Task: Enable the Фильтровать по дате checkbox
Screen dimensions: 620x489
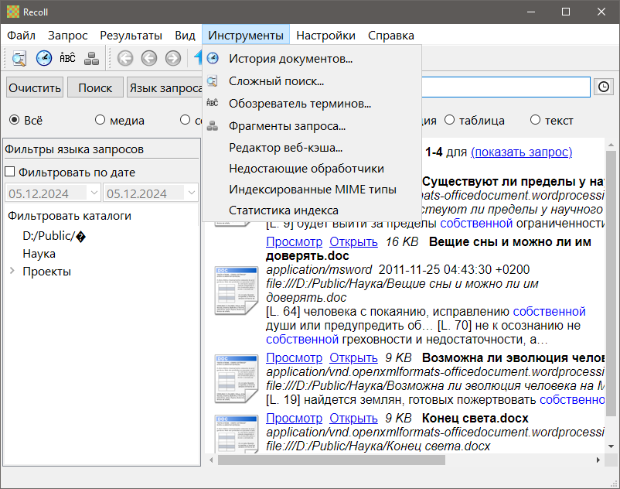Action: 10,172
